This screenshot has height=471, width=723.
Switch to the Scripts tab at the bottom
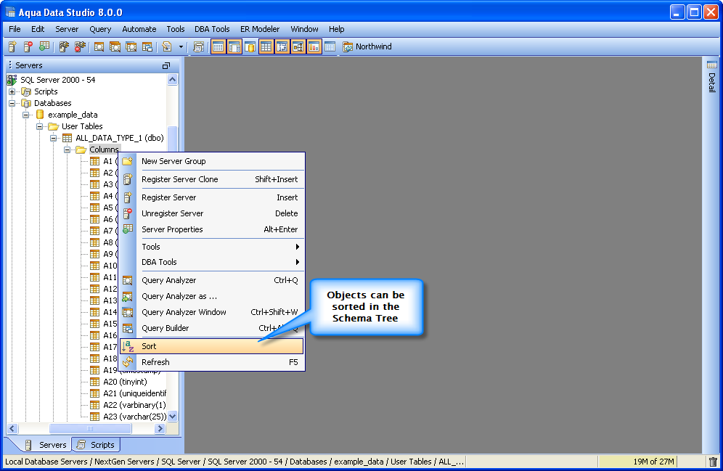97,445
